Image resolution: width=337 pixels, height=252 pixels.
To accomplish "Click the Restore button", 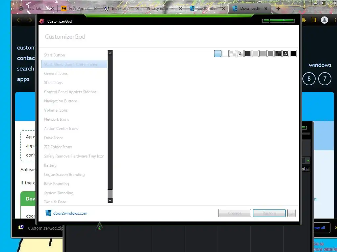I will [x=269, y=213].
